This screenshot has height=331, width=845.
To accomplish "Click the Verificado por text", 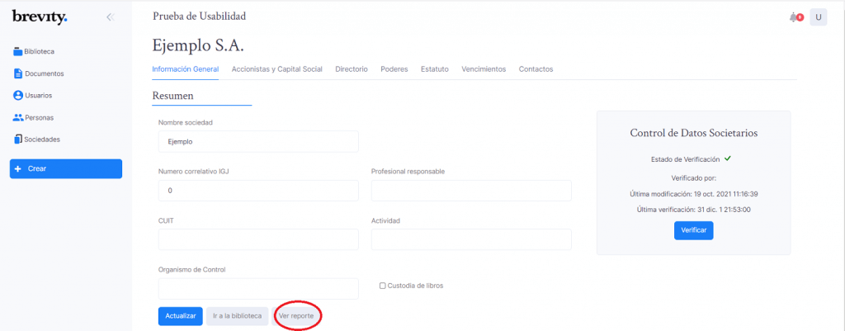I will click(693, 177).
